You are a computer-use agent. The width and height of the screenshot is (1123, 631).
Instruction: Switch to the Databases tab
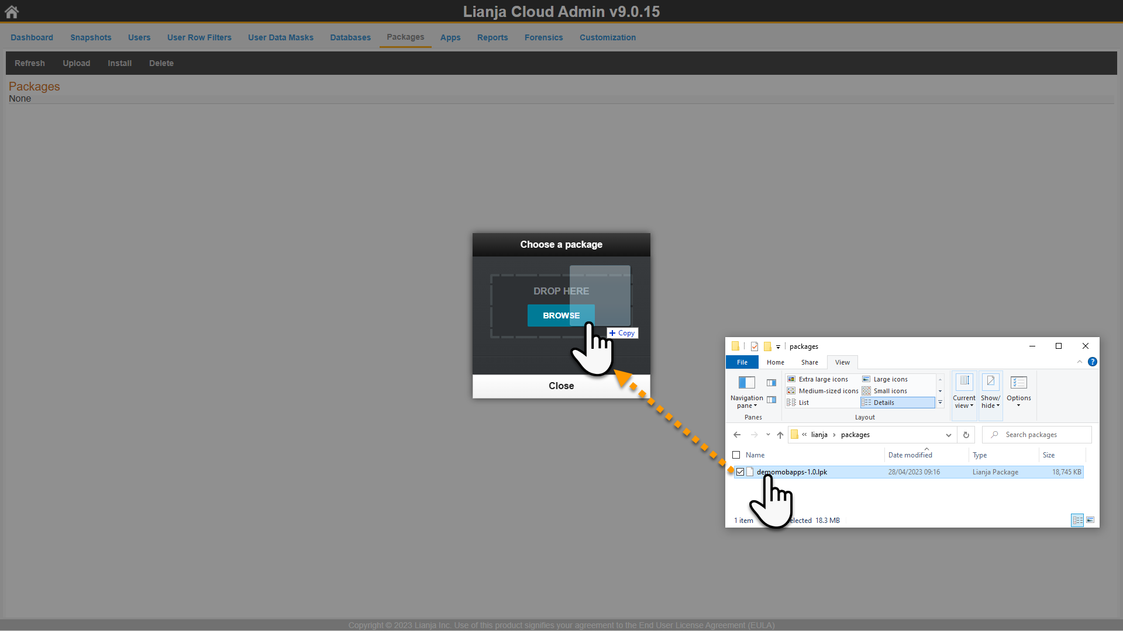tap(350, 37)
